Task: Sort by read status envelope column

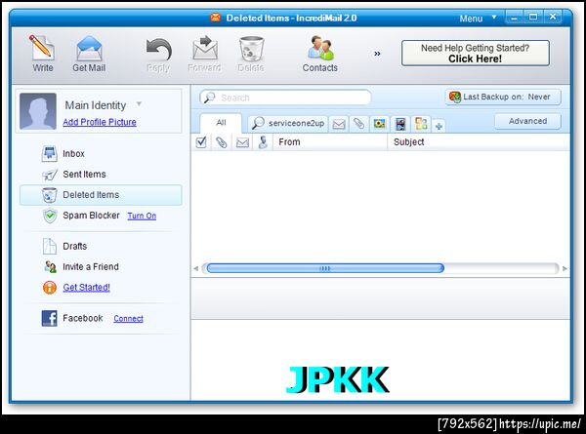Action: tap(242, 142)
